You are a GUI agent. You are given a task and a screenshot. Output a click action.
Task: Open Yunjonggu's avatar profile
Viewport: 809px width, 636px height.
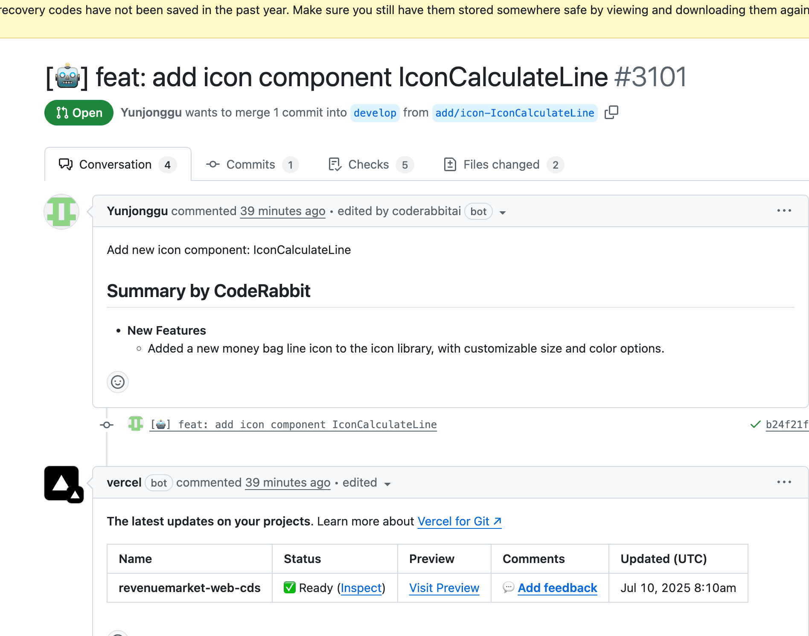coord(61,212)
